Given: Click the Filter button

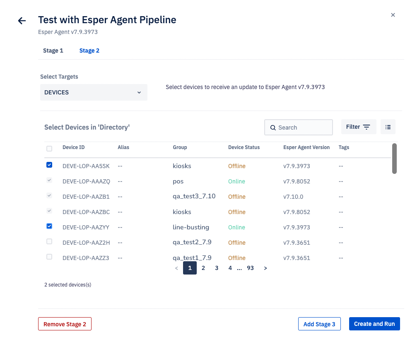Looking at the screenshot, I should tap(358, 127).
